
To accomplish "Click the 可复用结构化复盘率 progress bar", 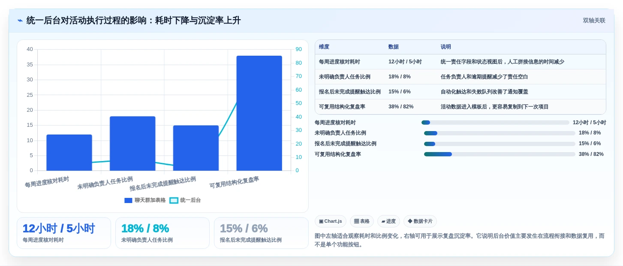I will tap(500, 154).
